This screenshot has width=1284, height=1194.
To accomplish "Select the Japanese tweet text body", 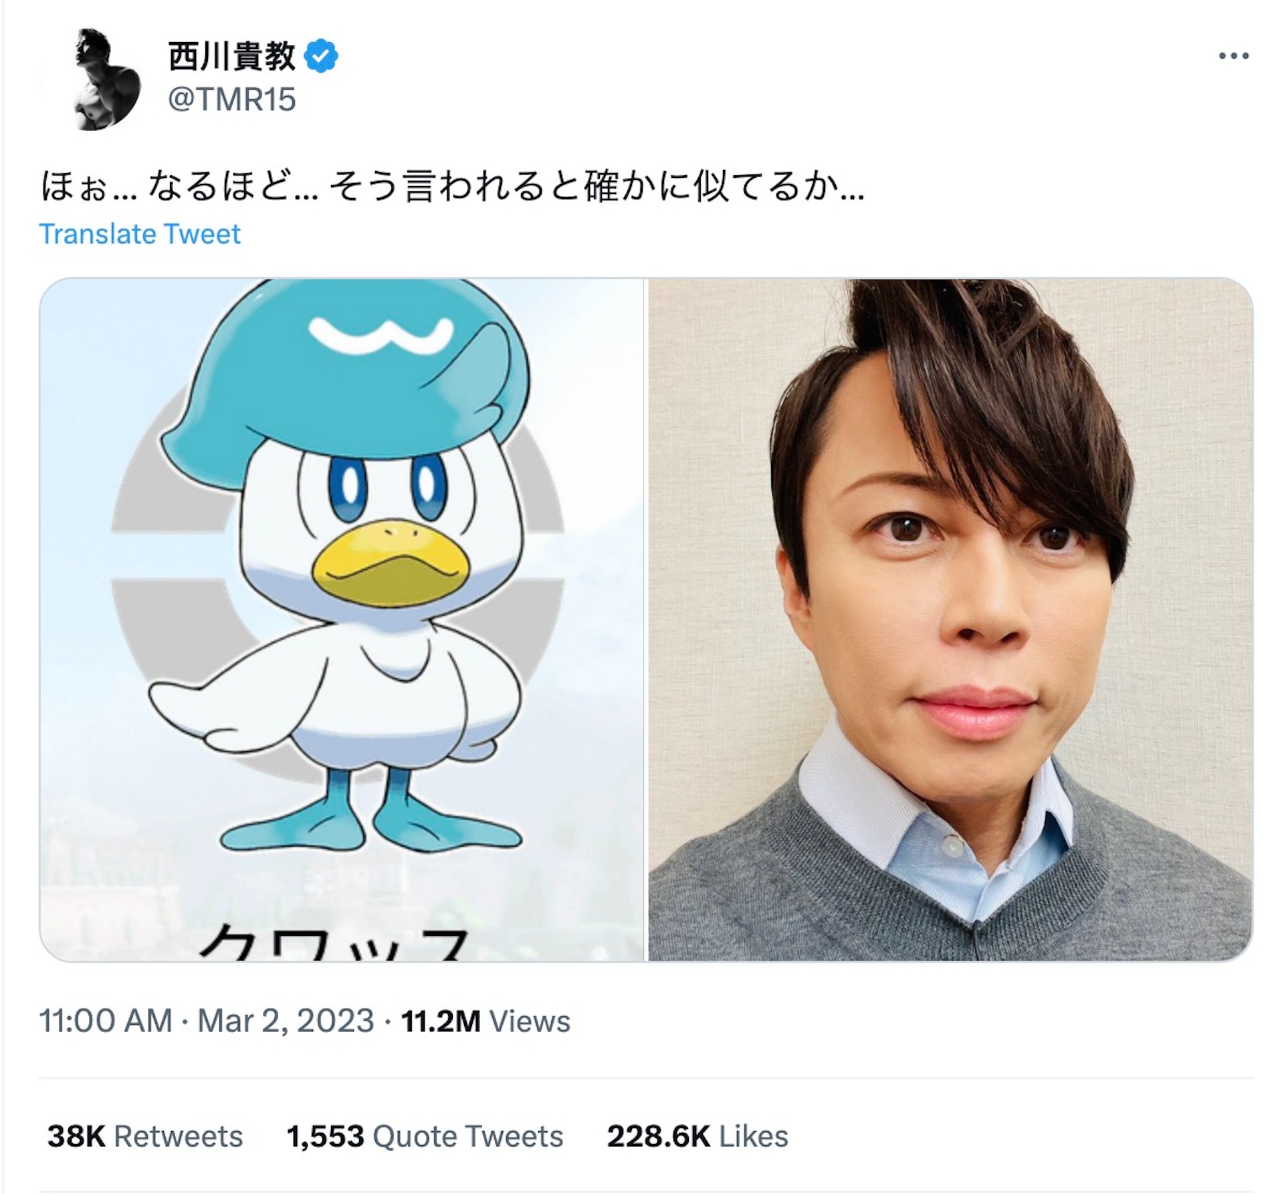I will (452, 185).
